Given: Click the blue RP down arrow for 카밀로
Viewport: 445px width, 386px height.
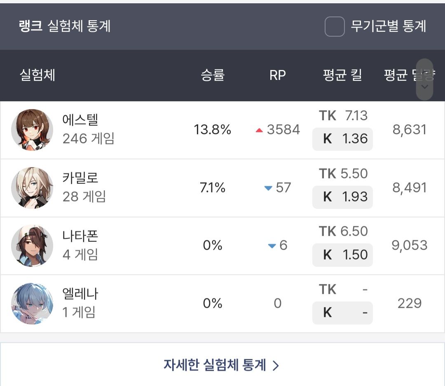Looking at the screenshot, I should click(268, 188).
